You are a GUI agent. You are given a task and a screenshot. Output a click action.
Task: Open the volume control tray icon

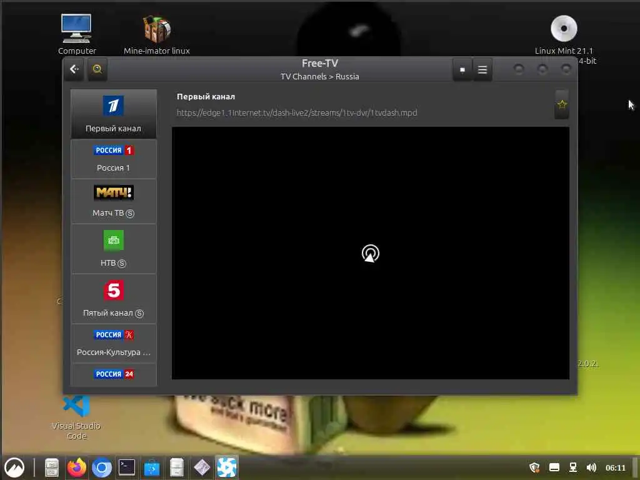coord(591,467)
